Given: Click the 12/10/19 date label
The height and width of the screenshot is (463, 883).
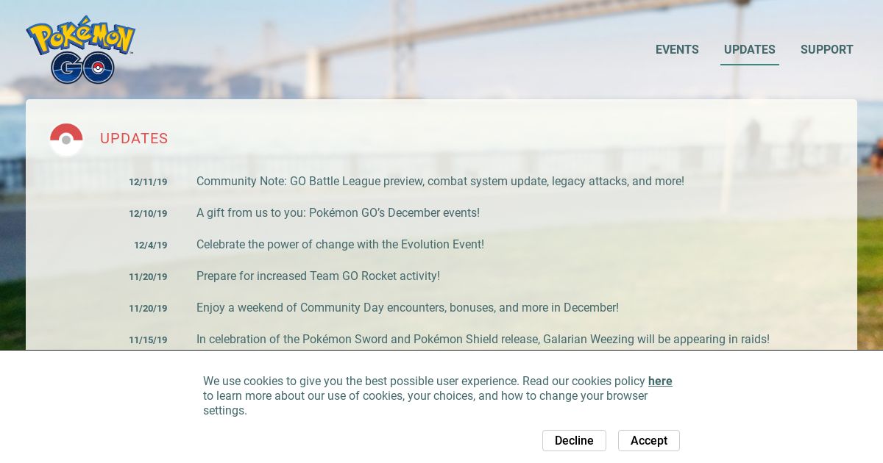Looking at the screenshot, I should [x=148, y=213].
